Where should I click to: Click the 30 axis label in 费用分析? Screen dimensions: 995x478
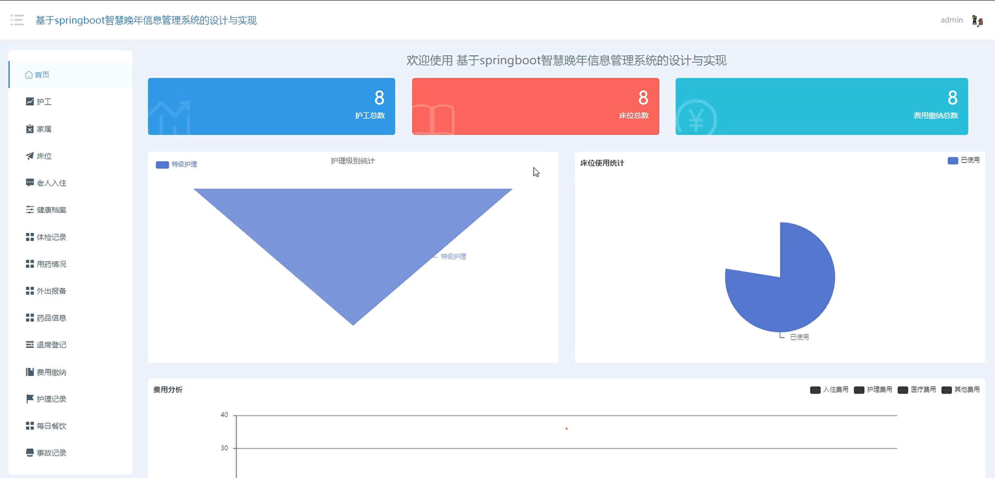[224, 448]
